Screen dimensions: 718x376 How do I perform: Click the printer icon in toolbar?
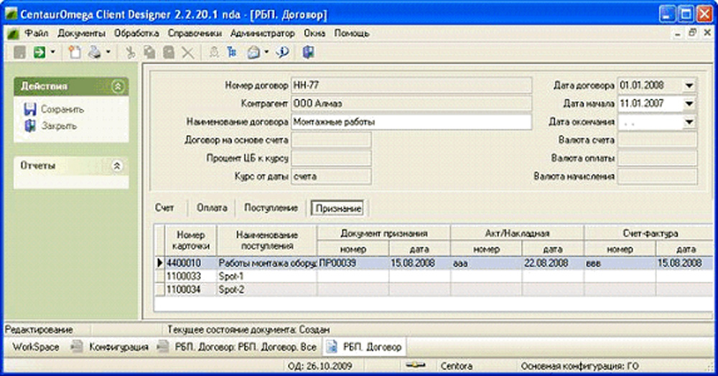[x=95, y=52]
